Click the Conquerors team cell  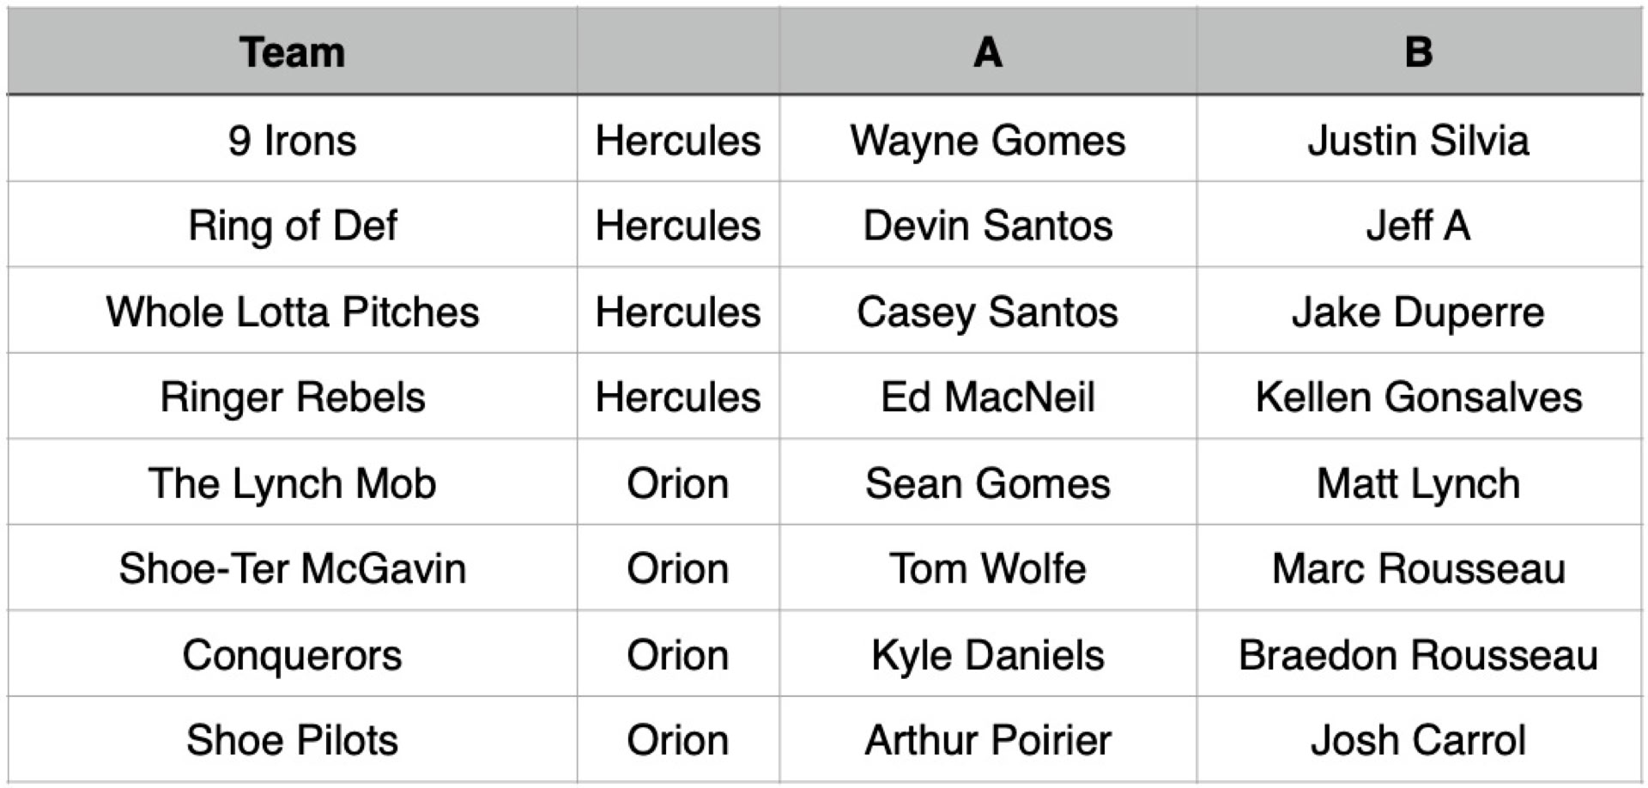point(292,655)
